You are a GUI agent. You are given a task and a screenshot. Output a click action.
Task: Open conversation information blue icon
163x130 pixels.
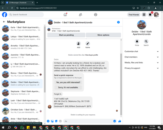118,22
